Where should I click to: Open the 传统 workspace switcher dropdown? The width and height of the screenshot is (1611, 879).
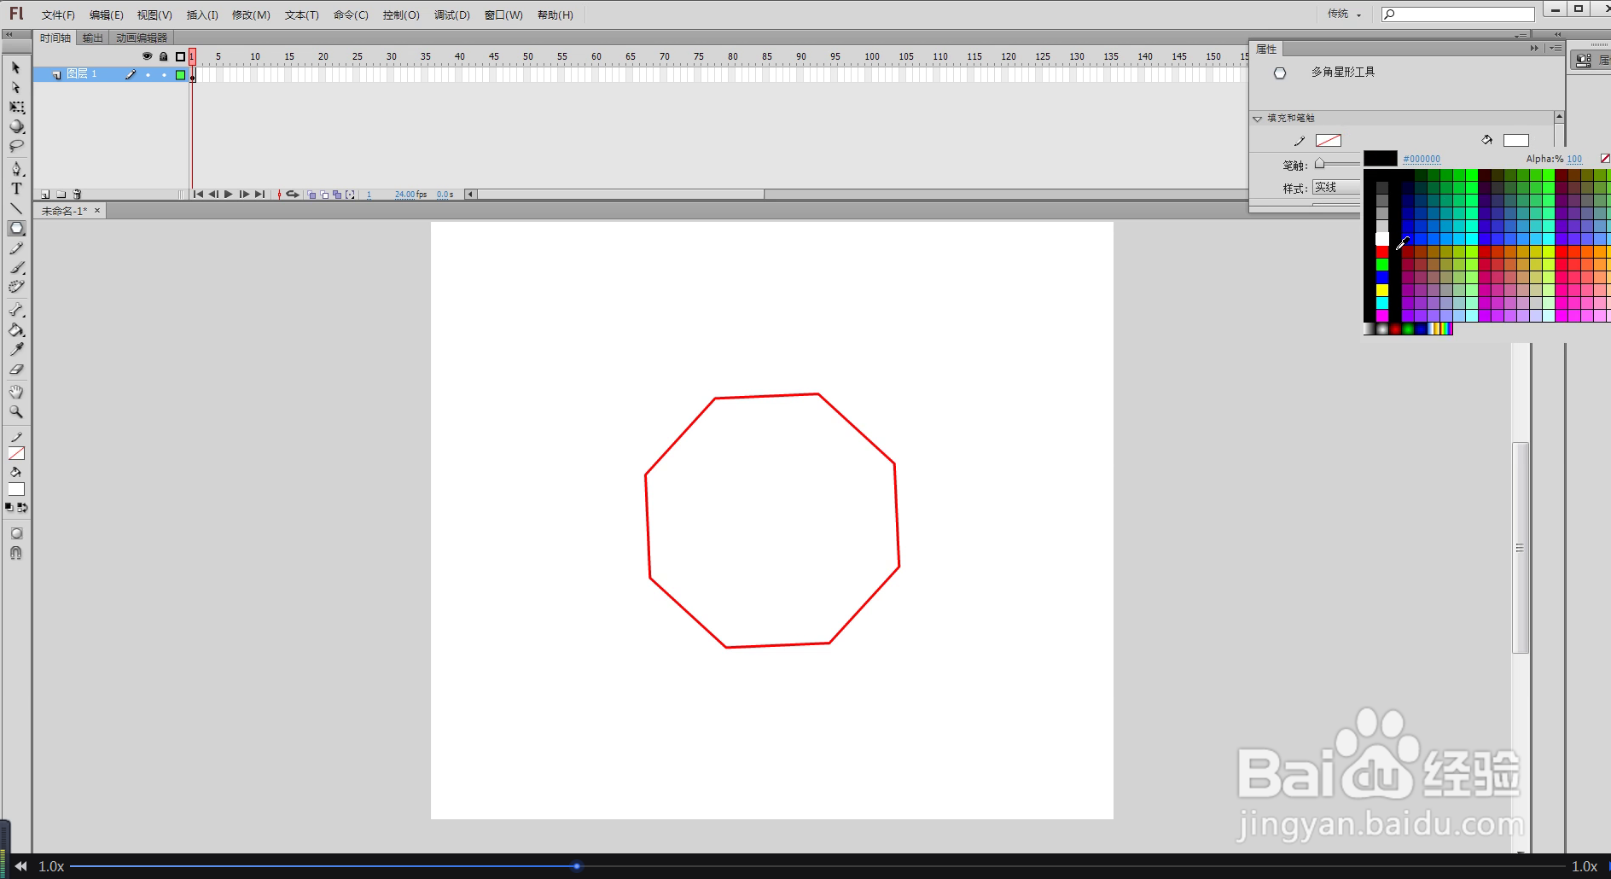pyautogui.click(x=1343, y=14)
